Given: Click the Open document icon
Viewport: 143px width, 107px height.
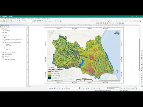Looking at the screenshot, I should (x=3, y=21).
